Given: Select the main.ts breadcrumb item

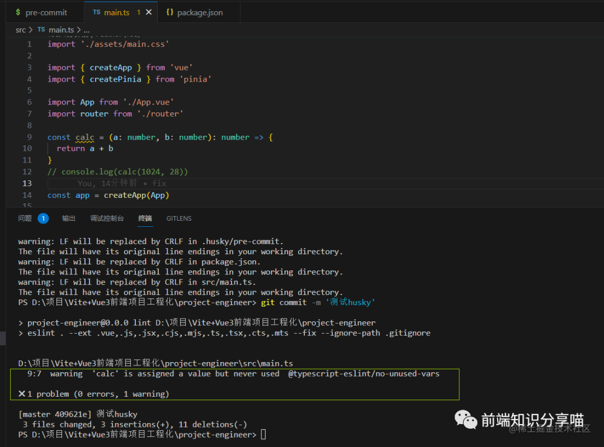Looking at the screenshot, I should (x=62, y=30).
